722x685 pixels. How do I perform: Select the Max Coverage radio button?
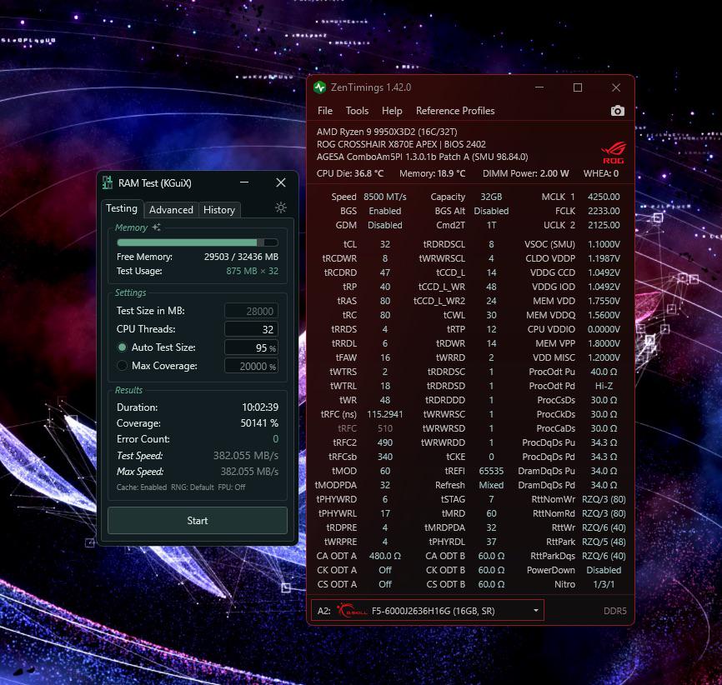[x=122, y=366]
